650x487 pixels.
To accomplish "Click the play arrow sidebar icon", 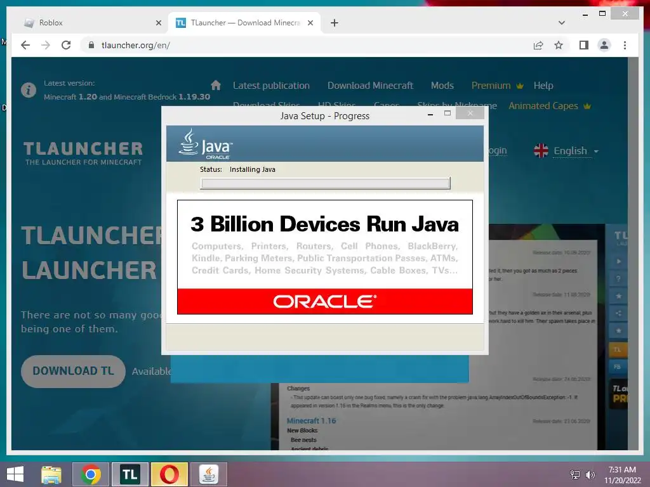I will [618, 261].
